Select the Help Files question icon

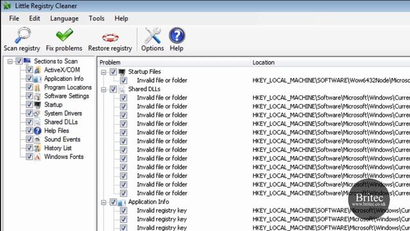pos(38,131)
